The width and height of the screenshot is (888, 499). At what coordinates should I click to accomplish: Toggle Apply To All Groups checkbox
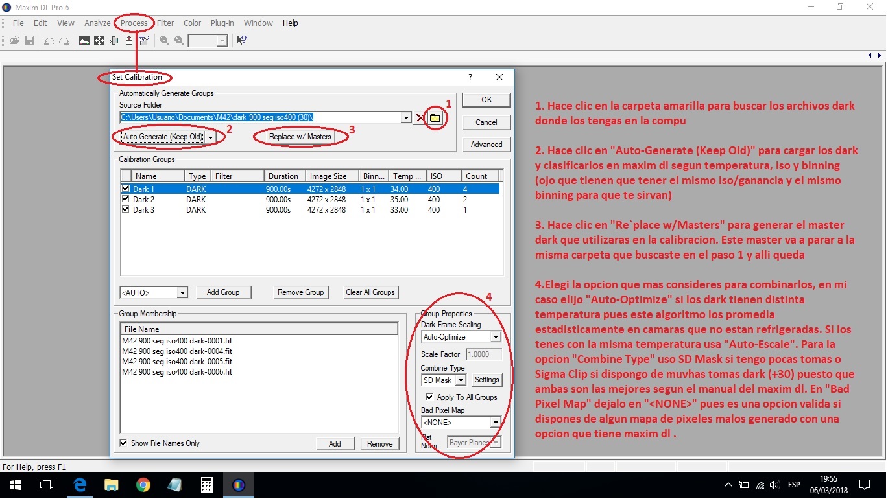pos(429,397)
